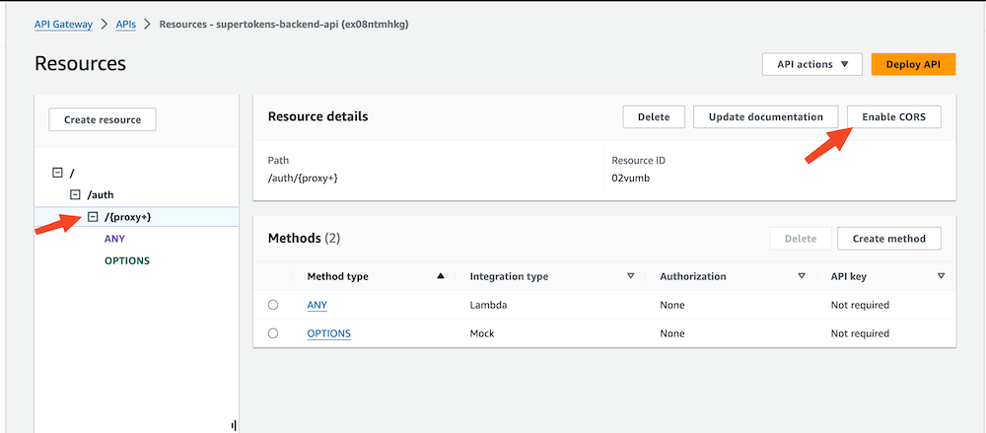
Task: Collapse the root / tree node
Action: click(57, 173)
